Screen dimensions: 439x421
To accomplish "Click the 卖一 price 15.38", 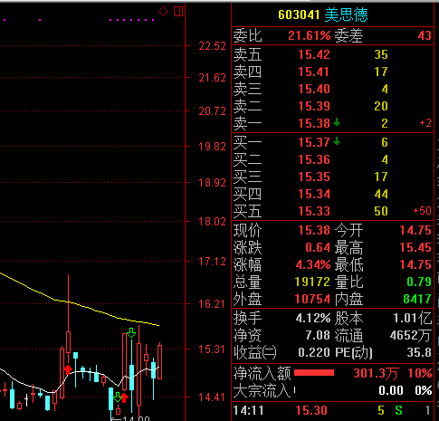I will click(x=314, y=123).
